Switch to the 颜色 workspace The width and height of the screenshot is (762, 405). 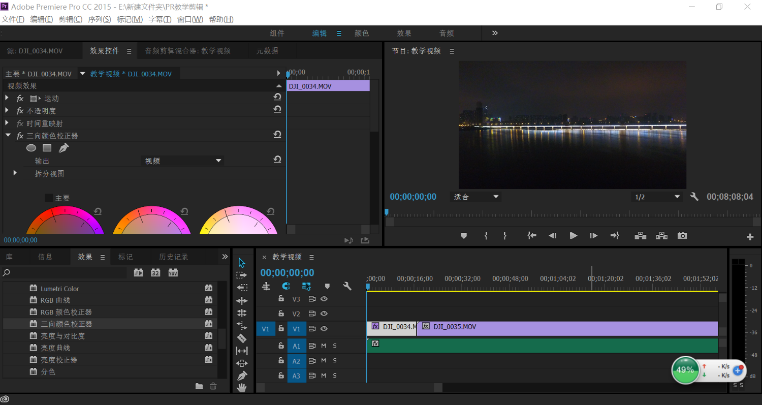point(362,33)
